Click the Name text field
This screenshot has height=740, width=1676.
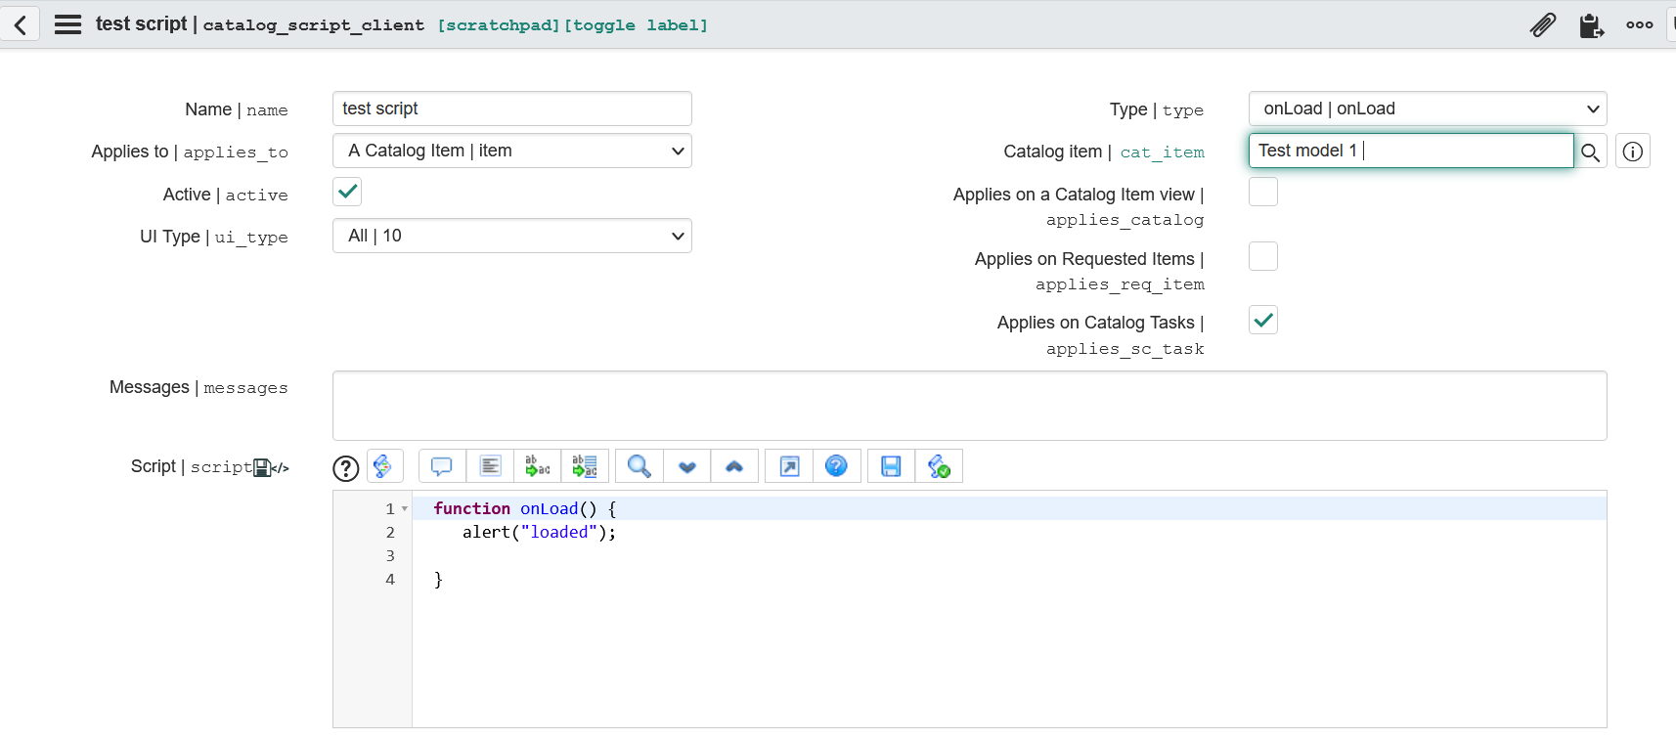(512, 109)
